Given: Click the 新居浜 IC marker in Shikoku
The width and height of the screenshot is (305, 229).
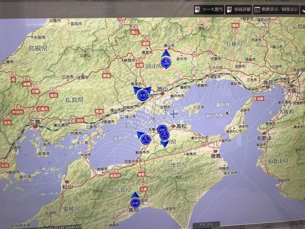Looking at the screenshot, I should point(115,175).
